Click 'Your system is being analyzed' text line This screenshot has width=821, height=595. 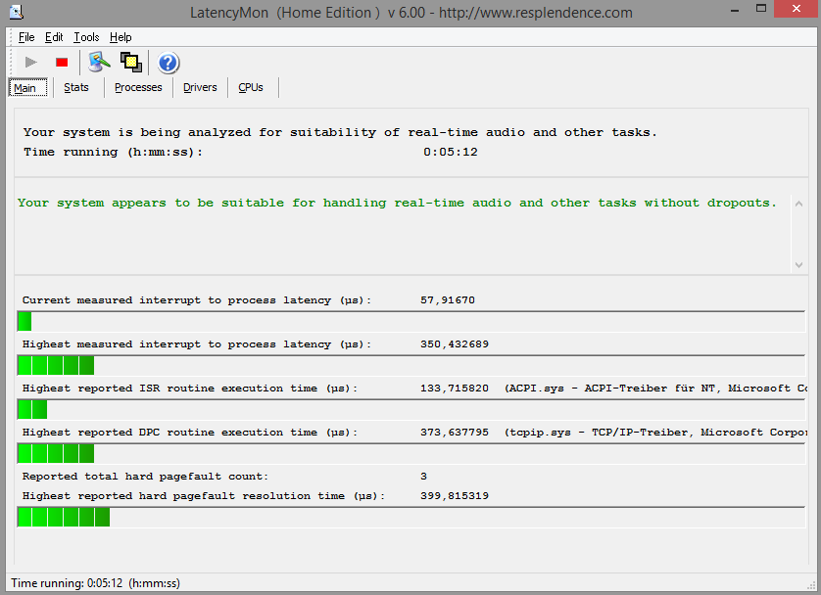(340, 132)
